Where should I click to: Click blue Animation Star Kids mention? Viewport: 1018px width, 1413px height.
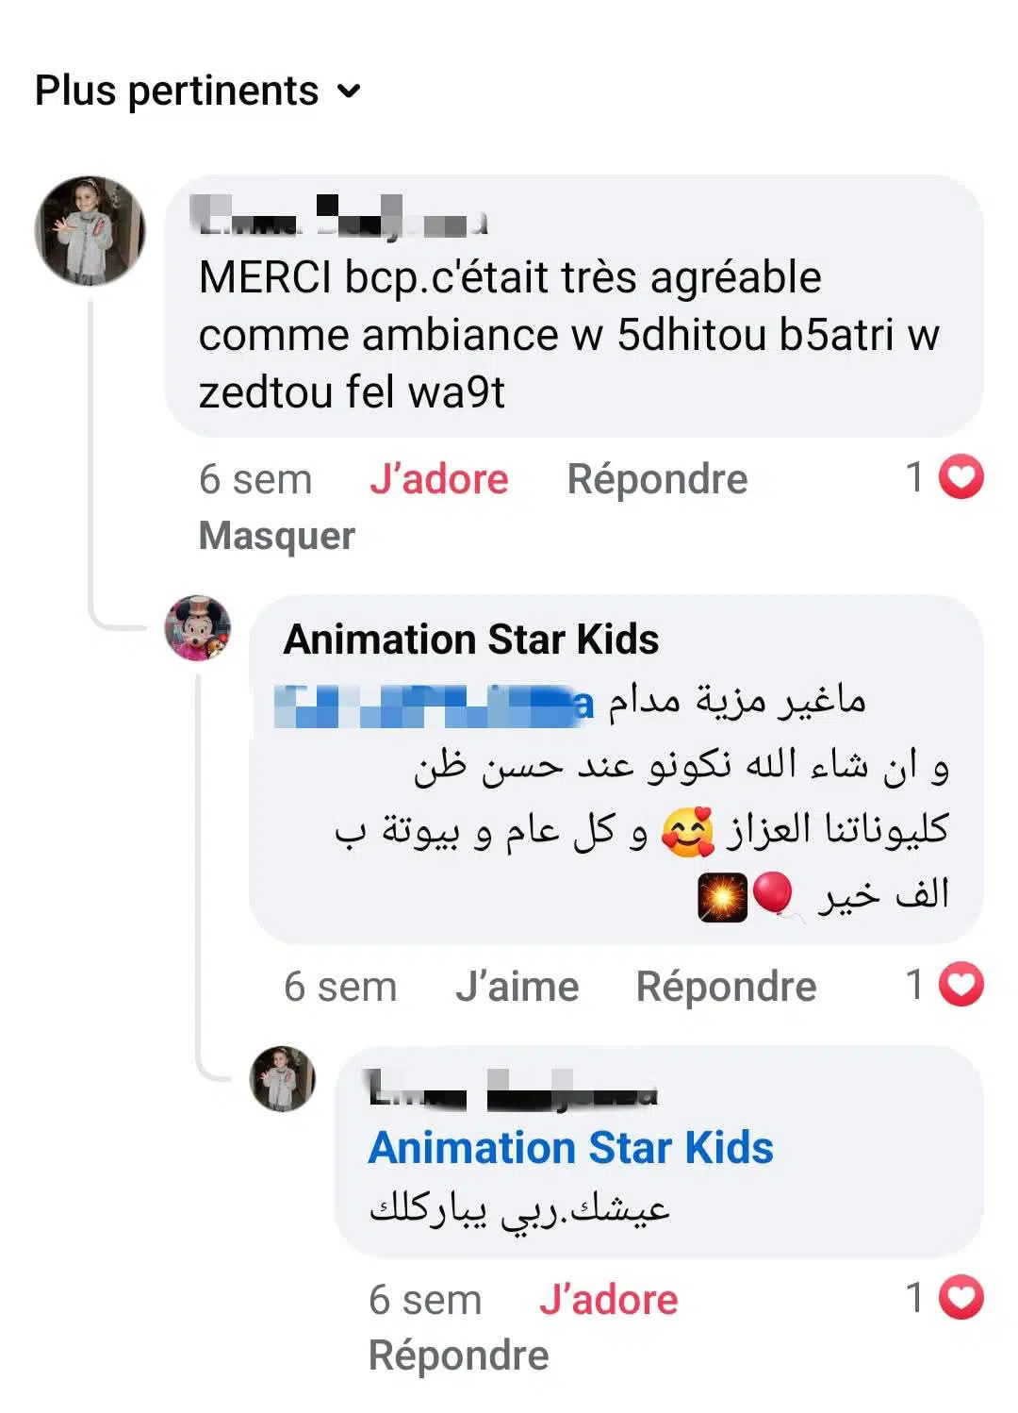point(570,1148)
